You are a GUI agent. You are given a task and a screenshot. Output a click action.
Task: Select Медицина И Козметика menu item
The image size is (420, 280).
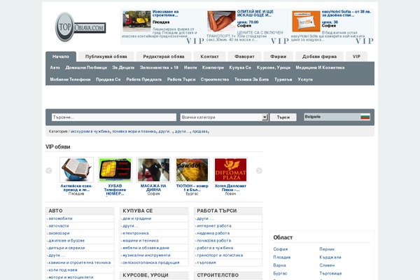pos(320,67)
